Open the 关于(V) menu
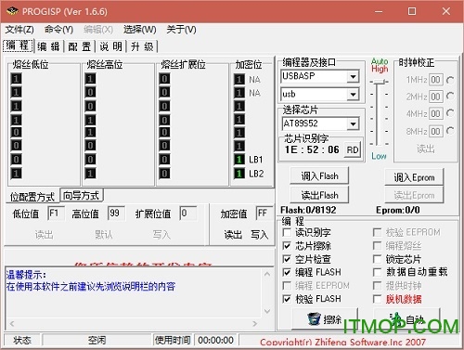The image size is (464, 350). coord(181,30)
